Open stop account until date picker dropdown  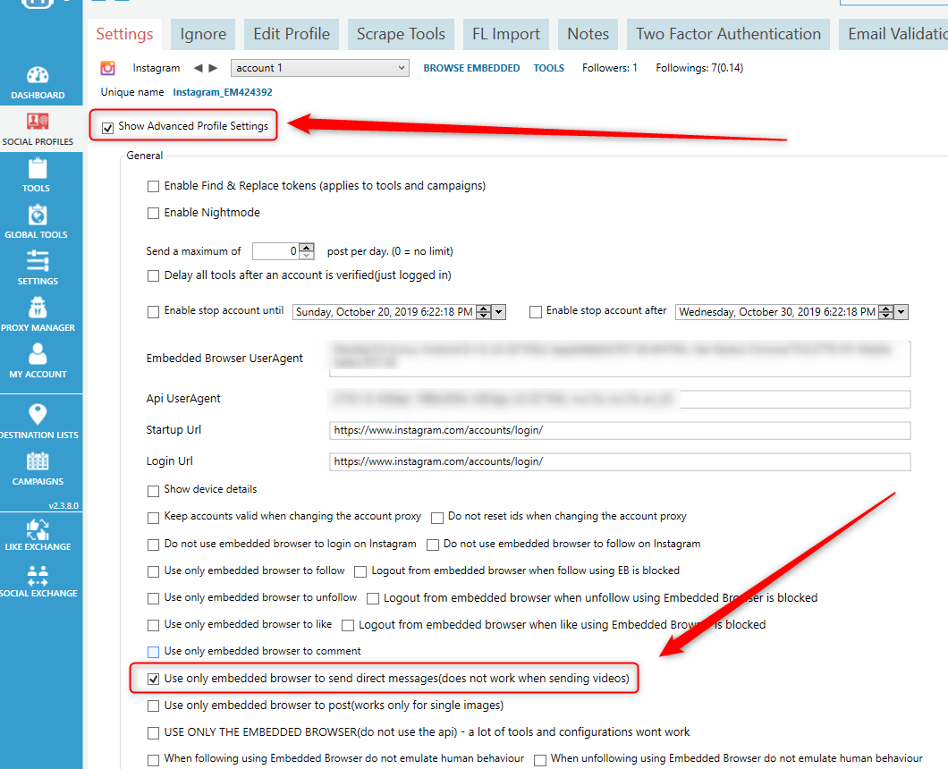point(499,312)
